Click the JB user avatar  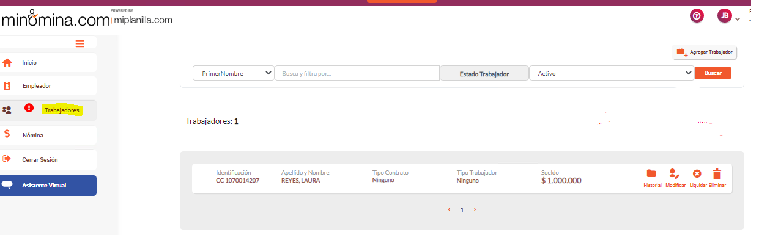[x=725, y=16]
